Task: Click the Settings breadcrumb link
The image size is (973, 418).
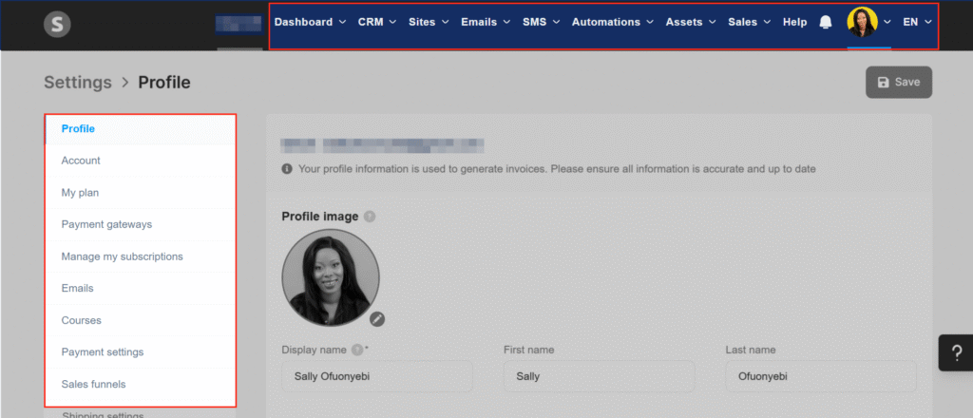Action: 78,83
